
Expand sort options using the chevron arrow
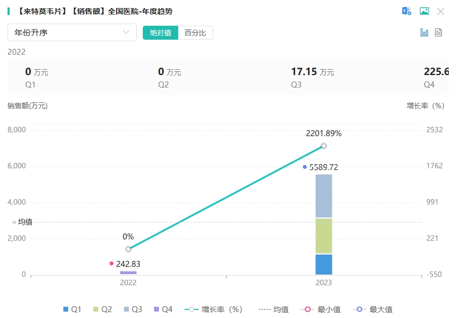126,33
